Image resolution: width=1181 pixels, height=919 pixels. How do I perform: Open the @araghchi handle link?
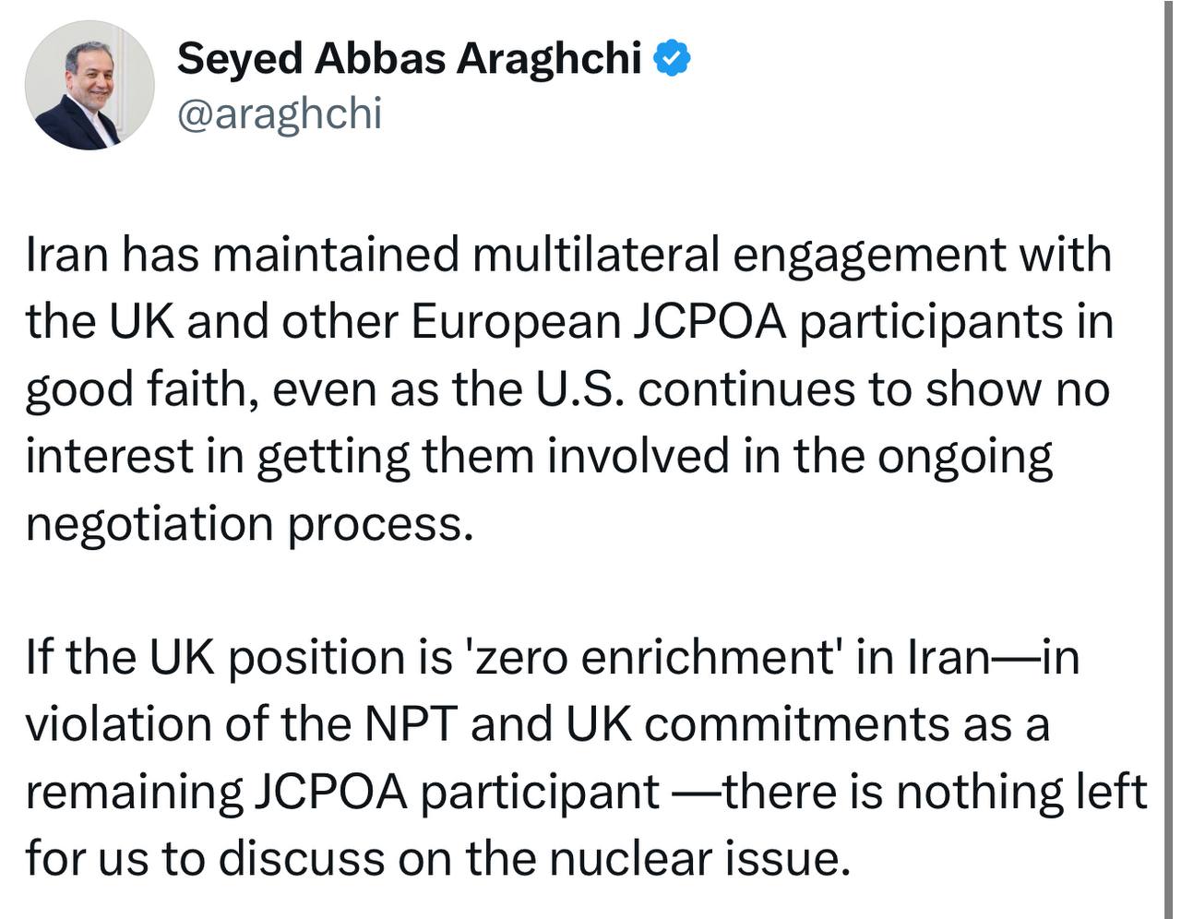279,113
